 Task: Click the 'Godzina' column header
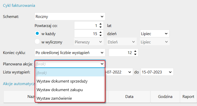[x=165, y=96]
